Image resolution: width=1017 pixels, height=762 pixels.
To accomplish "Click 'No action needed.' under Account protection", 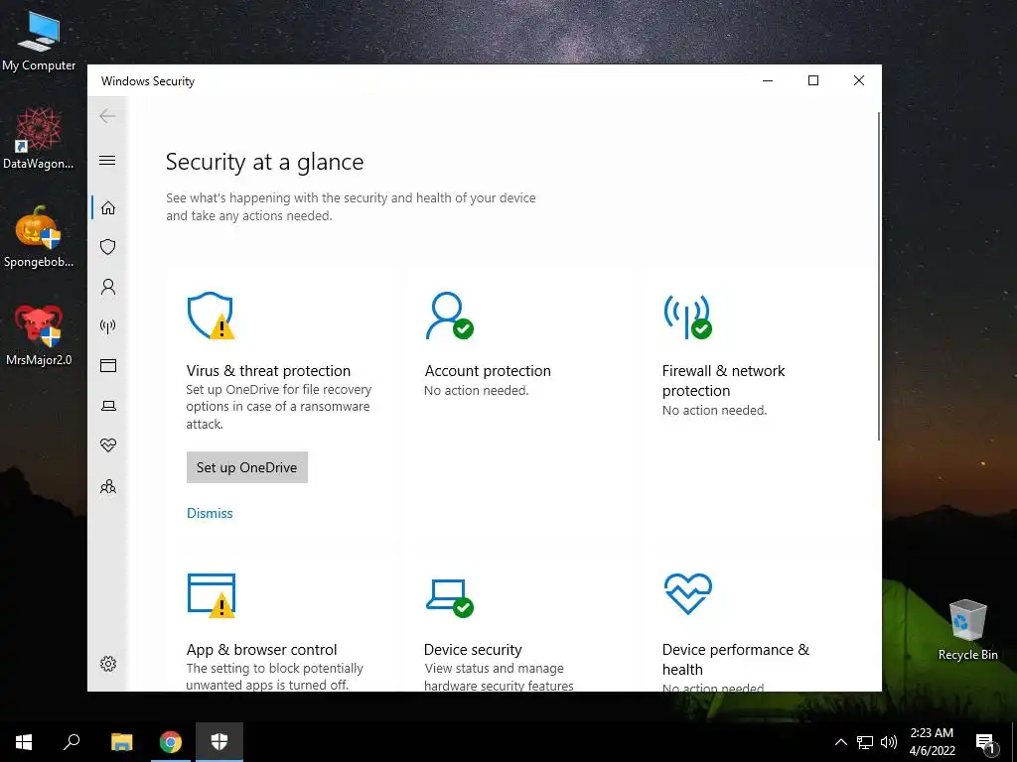I will point(476,390).
